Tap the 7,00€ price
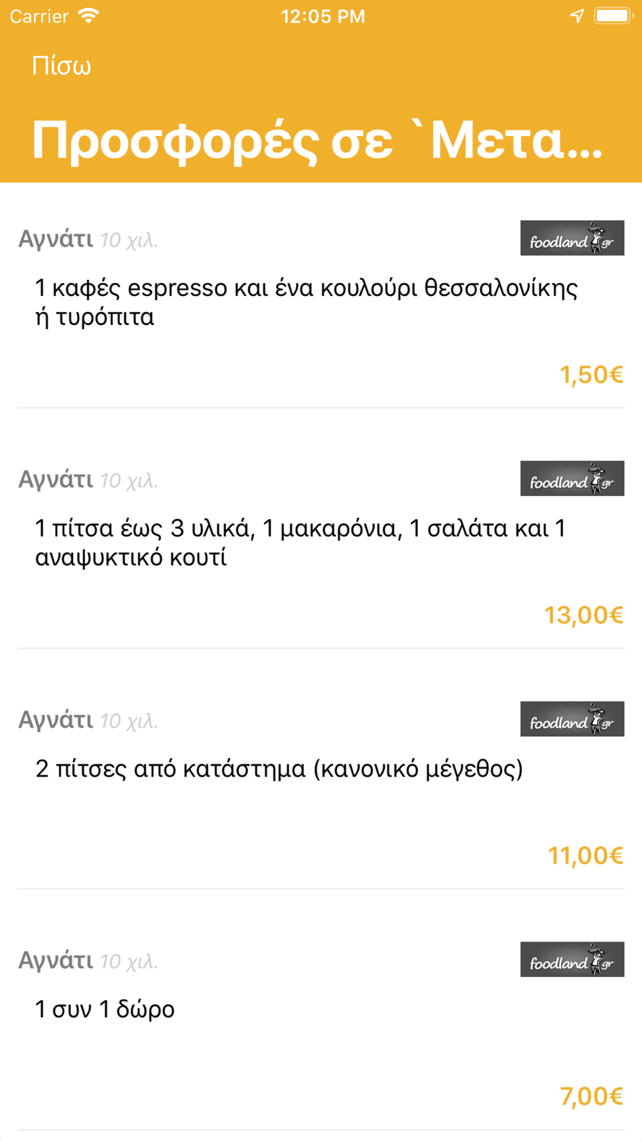 click(591, 1096)
